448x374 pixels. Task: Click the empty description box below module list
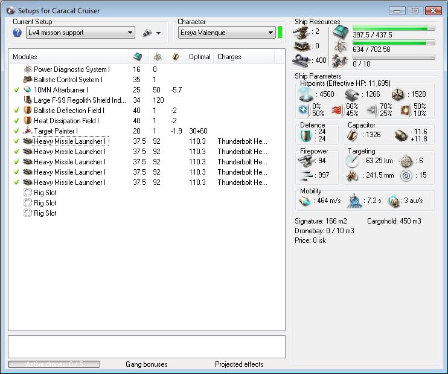147,347
